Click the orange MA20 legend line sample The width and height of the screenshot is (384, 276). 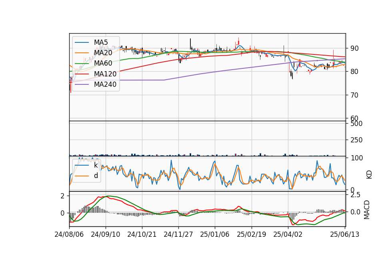point(82,53)
